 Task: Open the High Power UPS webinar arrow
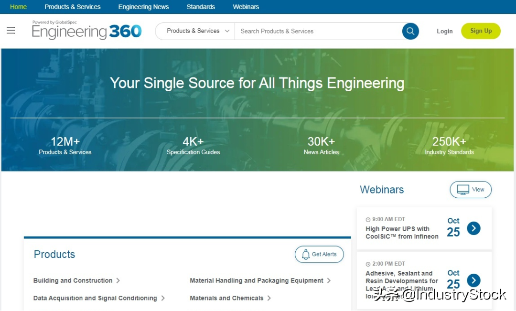(473, 228)
